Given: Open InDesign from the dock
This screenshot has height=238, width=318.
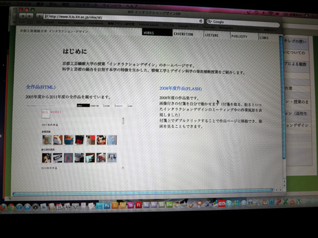Looking at the screenshot, I should click(131, 205).
